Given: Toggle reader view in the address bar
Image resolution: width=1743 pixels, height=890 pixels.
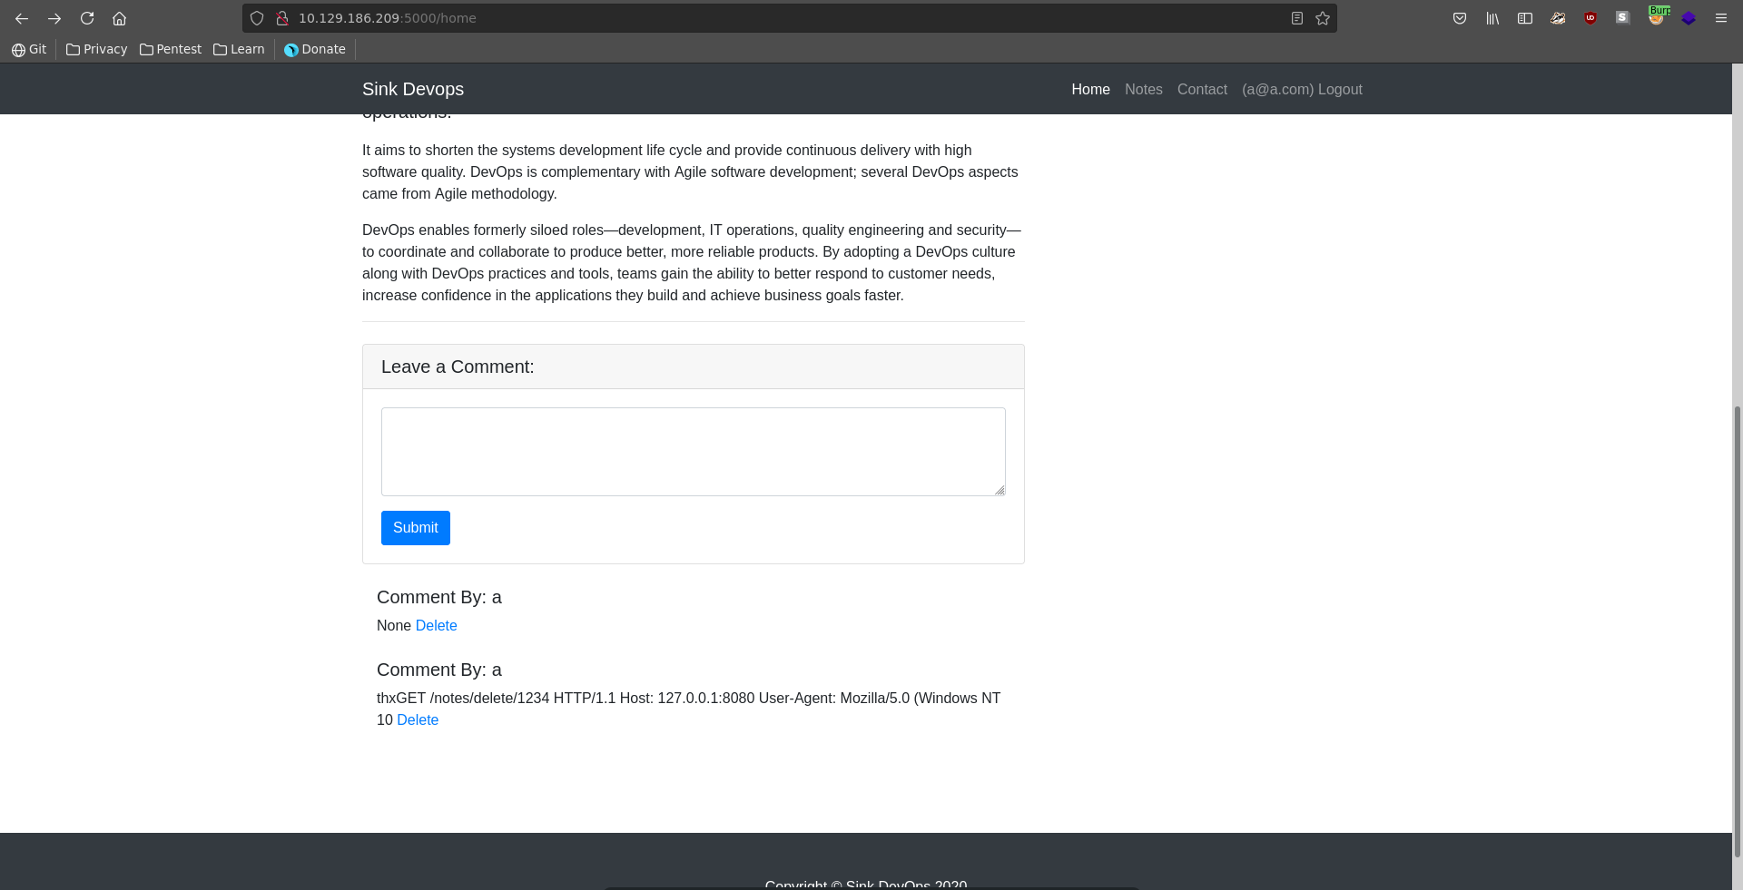Looking at the screenshot, I should coord(1297,18).
